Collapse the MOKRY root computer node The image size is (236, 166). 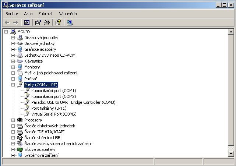[7, 32]
